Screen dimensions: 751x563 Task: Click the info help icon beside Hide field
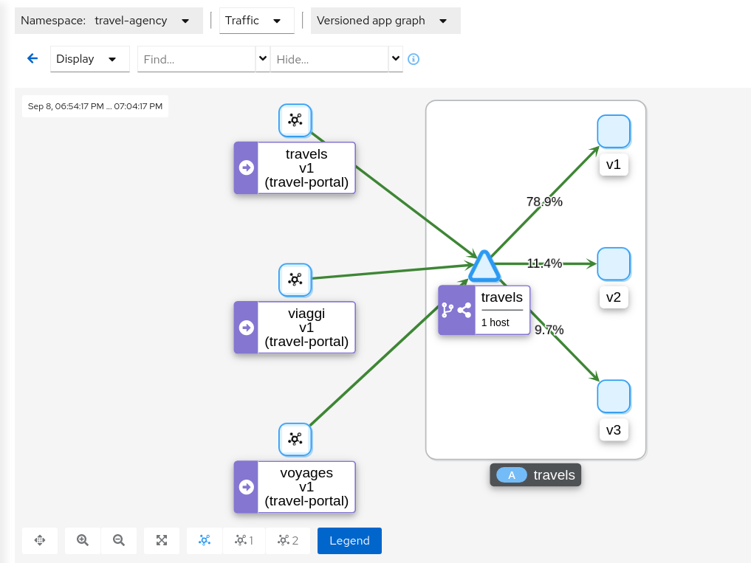point(414,59)
